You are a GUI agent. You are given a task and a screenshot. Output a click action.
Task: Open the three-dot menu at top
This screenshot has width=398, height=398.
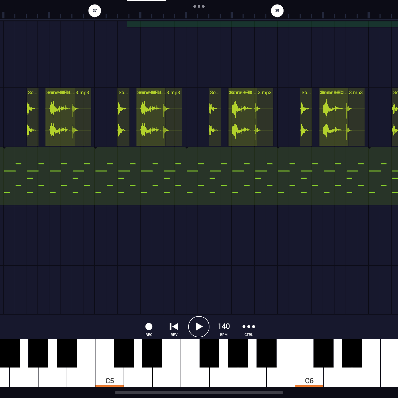[199, 6]
